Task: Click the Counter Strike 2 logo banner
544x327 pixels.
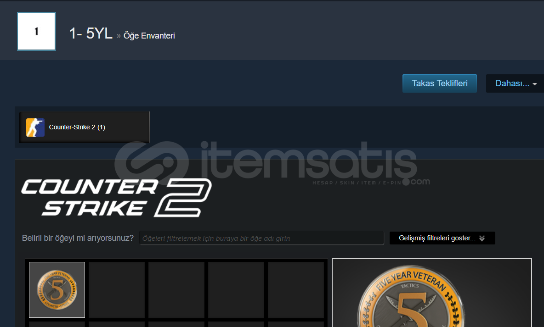Action: pyautogui.click(x=117, y=198)
